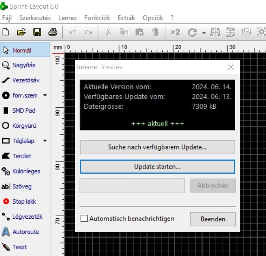Viewport: 266px width, 256px height.
Task: Click the '7309 kB' file size value
Action: pyautogui.click(x=204, y=106)
